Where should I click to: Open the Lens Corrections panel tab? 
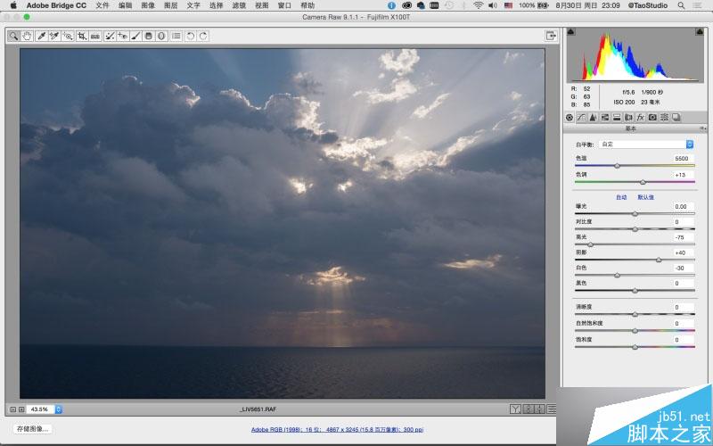coord(628,118)
